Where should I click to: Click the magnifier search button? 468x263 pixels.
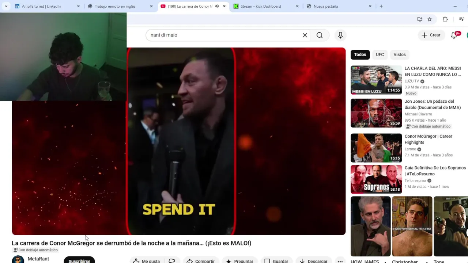(320, 35)
